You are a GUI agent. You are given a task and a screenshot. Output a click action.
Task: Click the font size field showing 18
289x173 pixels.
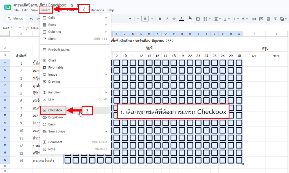[145, 19]
